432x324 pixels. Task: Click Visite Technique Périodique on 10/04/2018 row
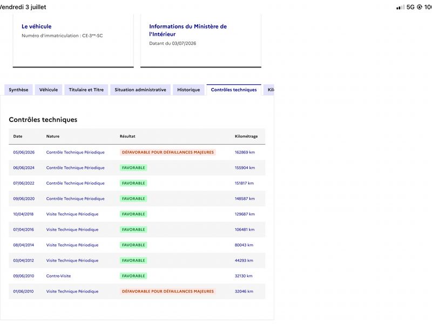[x=72, y=214]
